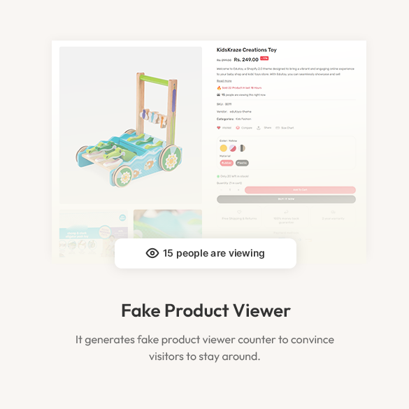Choose the pink and lavender color swatch
Viewport: 409px width, 409px height.
coord(233,148)
